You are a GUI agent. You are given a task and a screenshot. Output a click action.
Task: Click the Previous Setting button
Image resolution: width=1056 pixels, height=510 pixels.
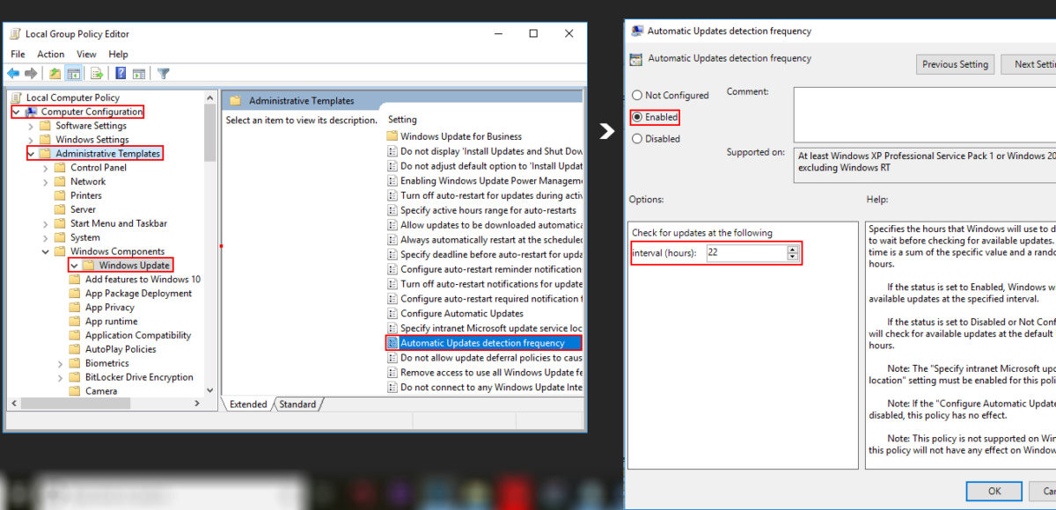pos(955,63)
